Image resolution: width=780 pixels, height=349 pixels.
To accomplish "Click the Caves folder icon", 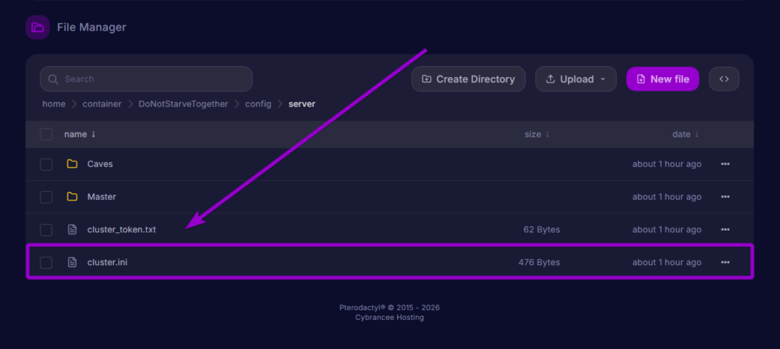I will point(72,164).
